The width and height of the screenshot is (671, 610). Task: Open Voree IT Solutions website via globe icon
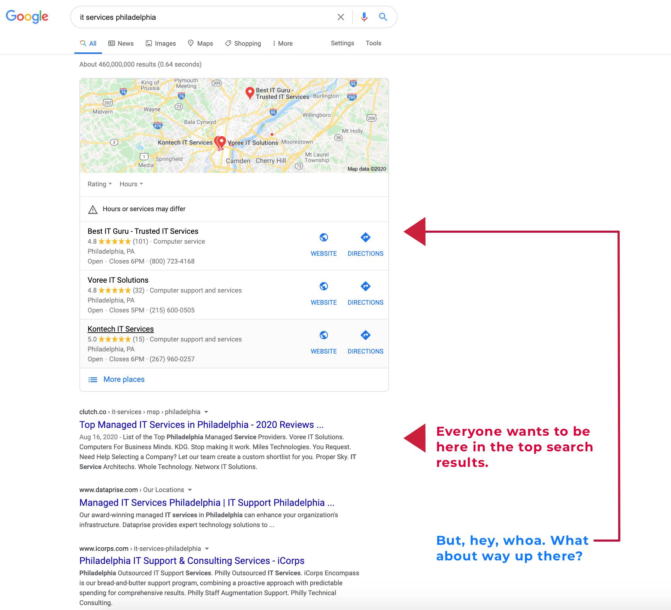point(323,286)
